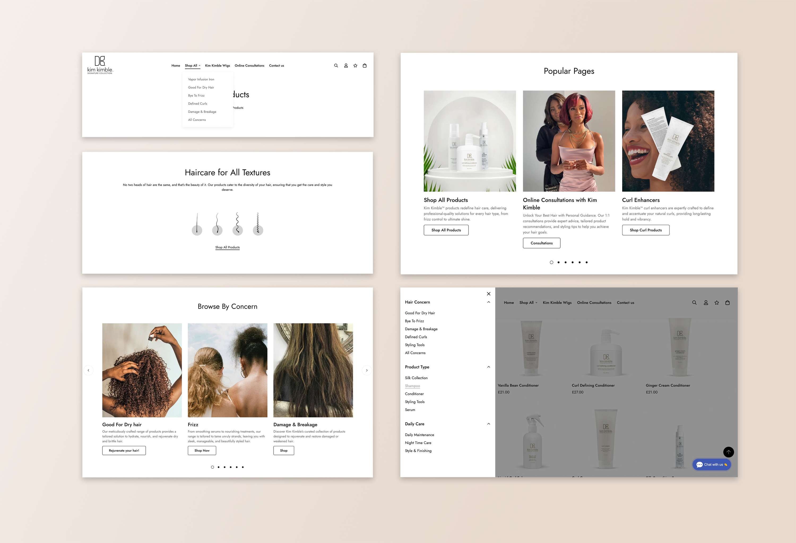Screen dimensions: 796x543
Task: Select last pagination dot in Popular Pages
Action: coord(587,262)
